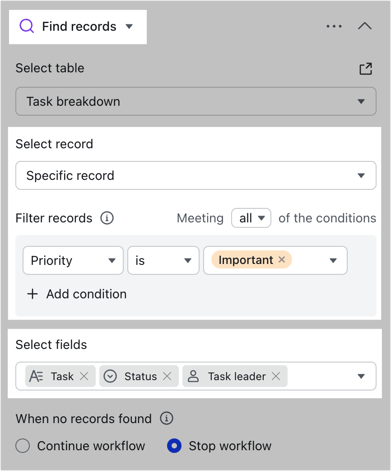Click the info icon beside When no records found

(167, 419)
